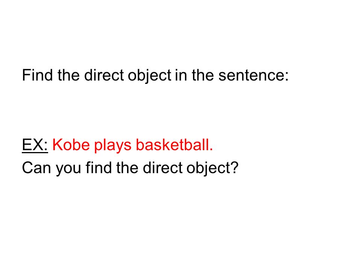Click the word in within the heading
This screenshot has width=361, height=271.
point(181,75)
